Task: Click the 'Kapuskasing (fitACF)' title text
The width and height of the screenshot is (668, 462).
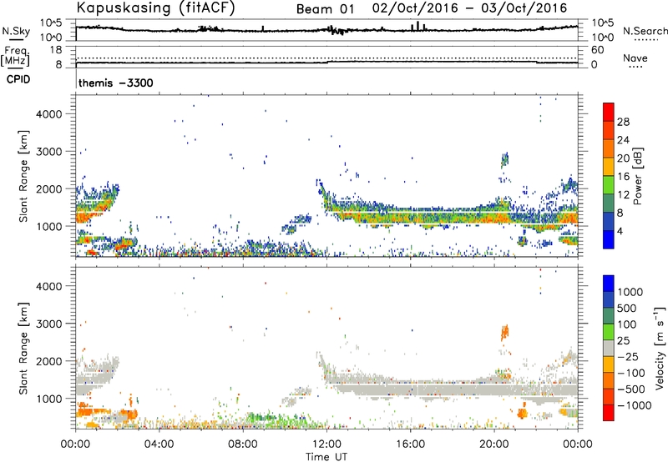Action: [x=155, y=8]
